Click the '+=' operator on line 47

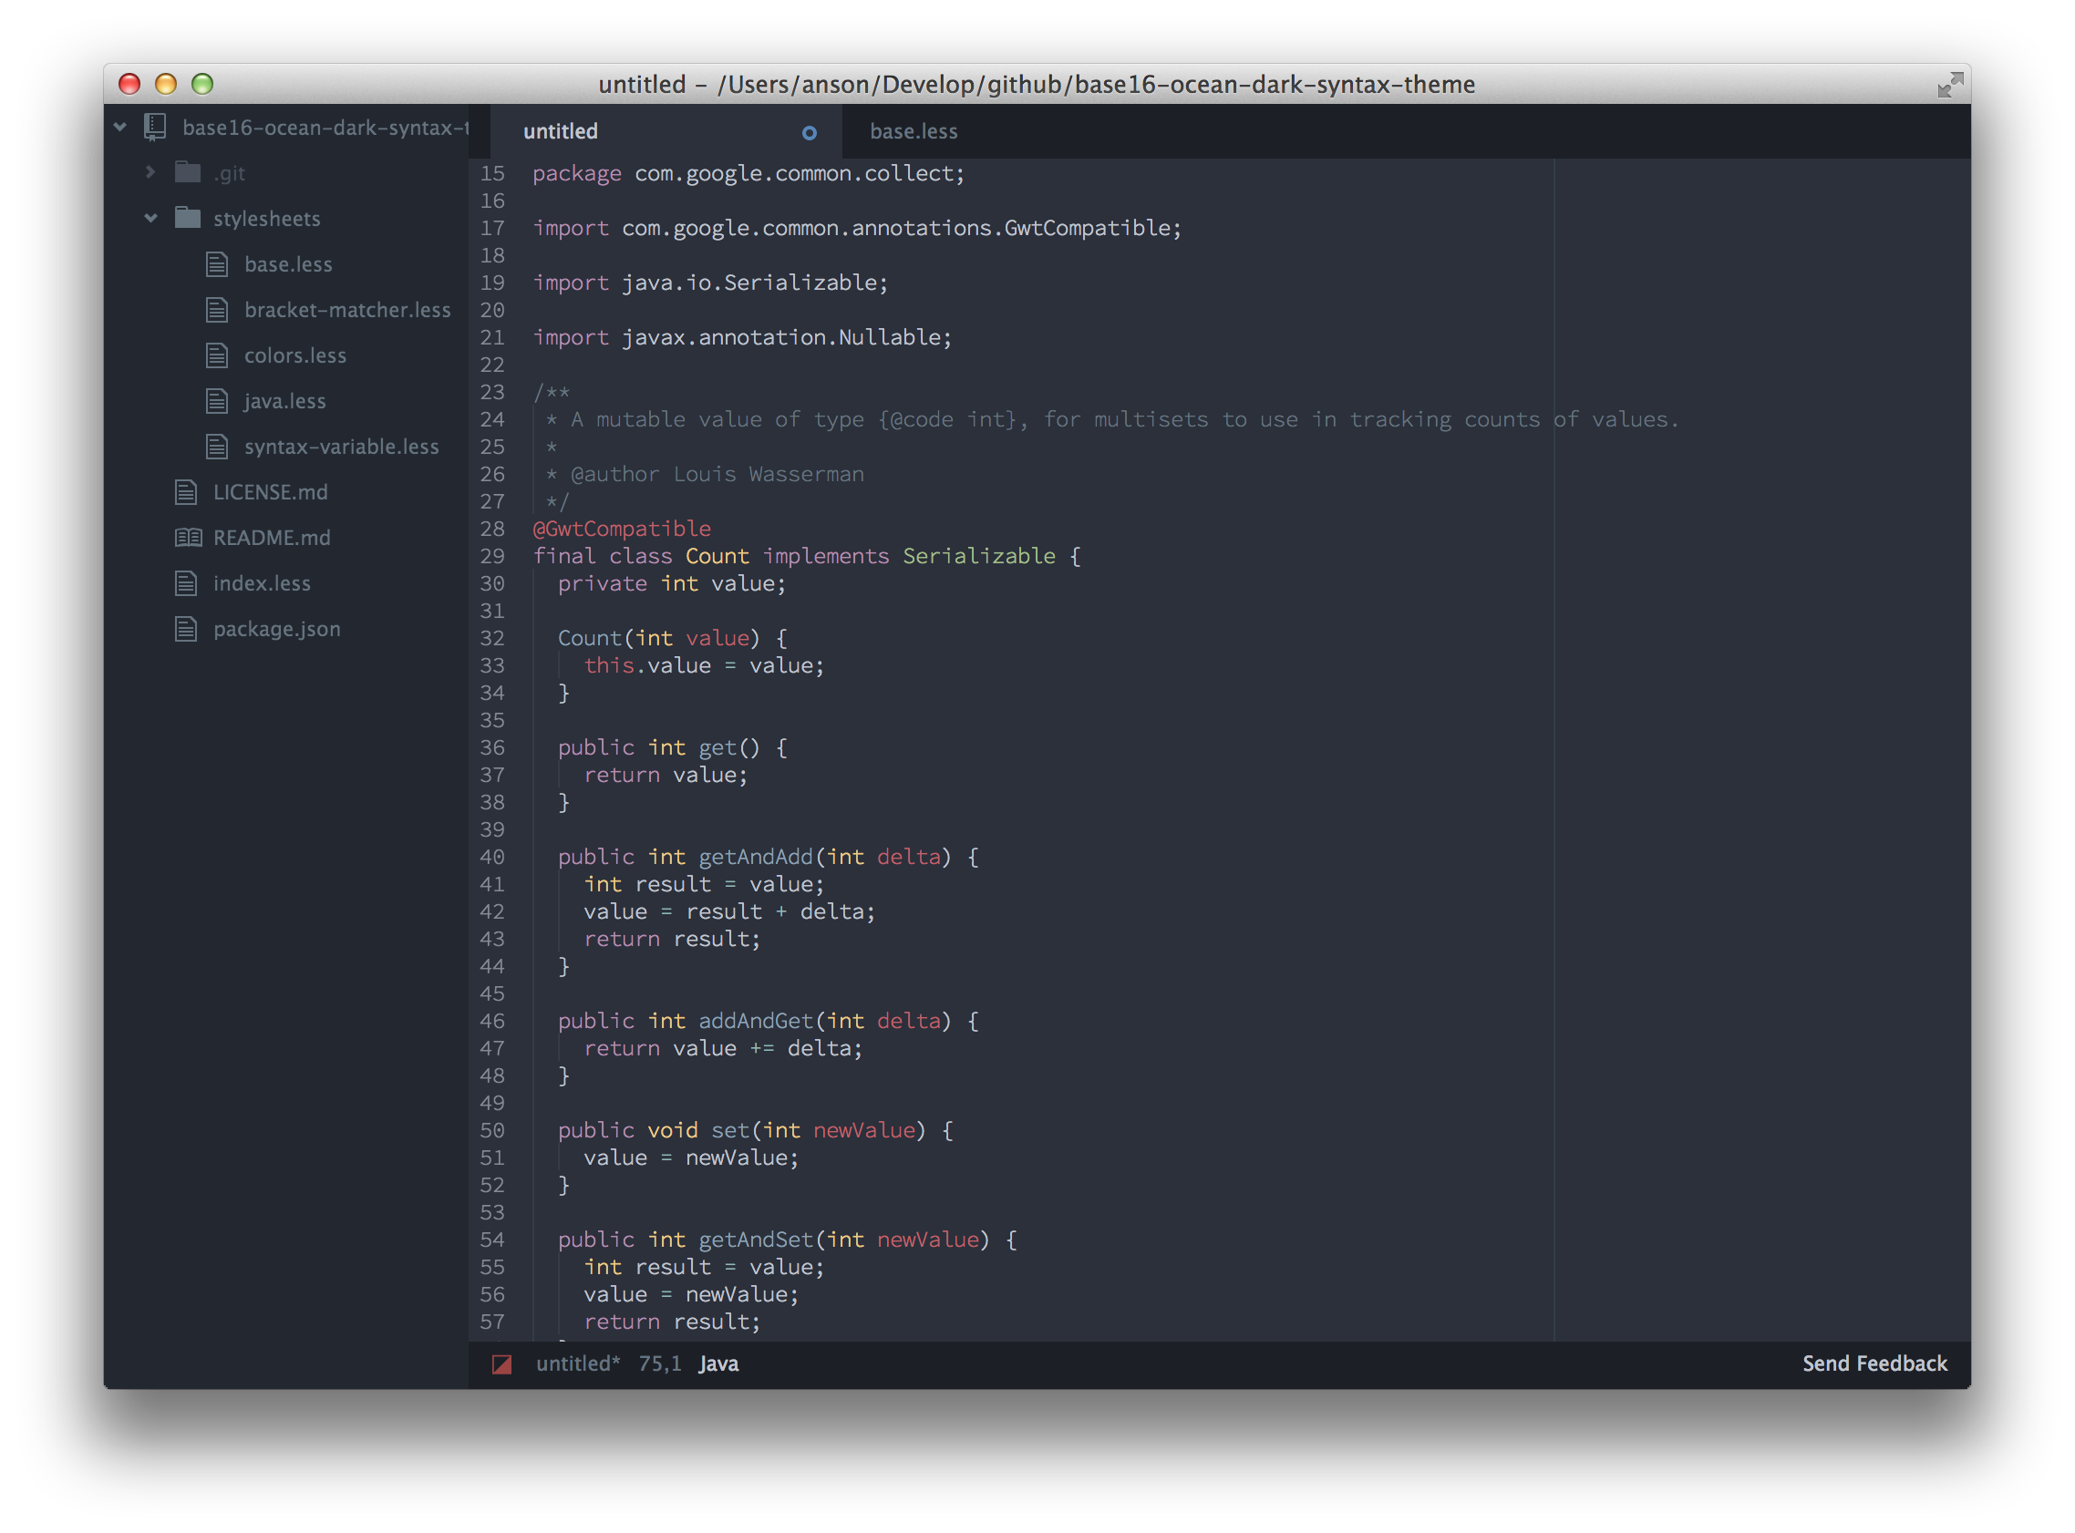pyautogui.click(x=762, y=1049)
